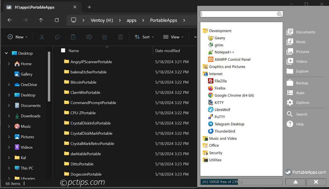Click the PortableApps search input field
Viewport: 329px width, 189px height.
tap(238, 14)
